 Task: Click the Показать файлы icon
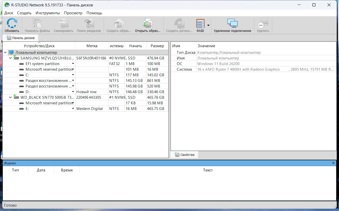pyautogui.click(x=37, y=23)
